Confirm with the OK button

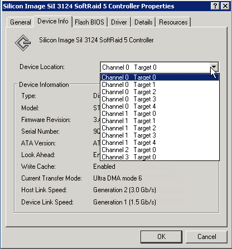[x=161, y=237]
